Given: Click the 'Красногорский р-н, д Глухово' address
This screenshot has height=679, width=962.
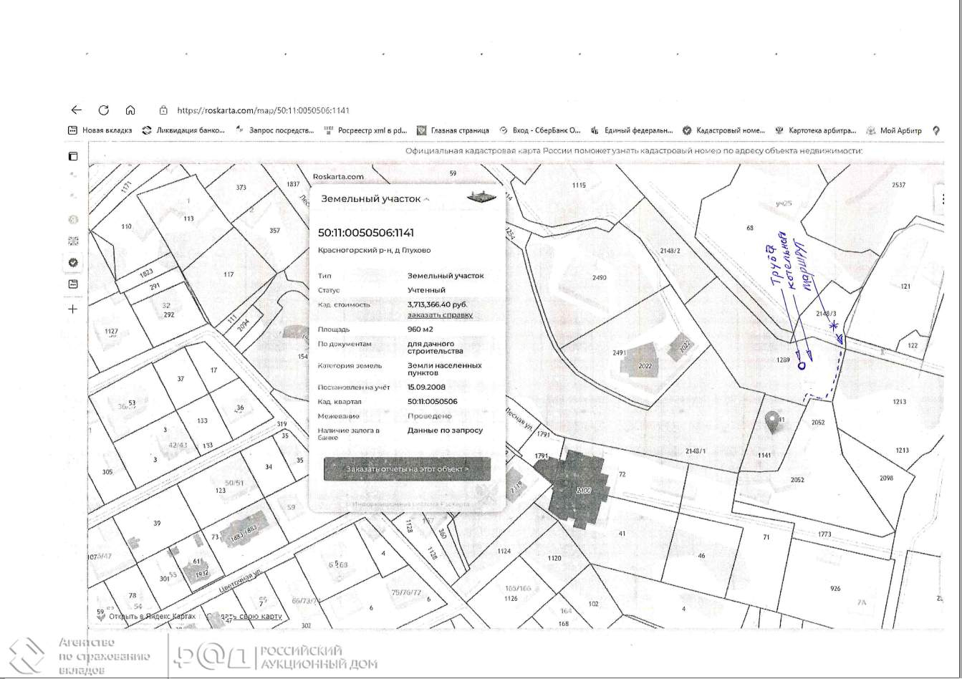Looking at the screenshot, I should pyautogui.click(x=374, y=251).
